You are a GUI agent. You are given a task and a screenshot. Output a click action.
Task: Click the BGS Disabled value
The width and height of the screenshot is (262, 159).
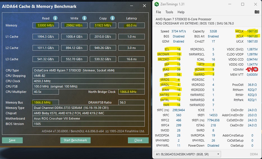(x=179, y=36)
